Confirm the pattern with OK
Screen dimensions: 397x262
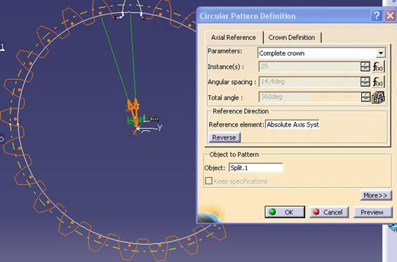tap(285, 212)
